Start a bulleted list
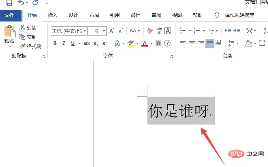Viewport: 268px width, 167px height. [x=183, y=31]
